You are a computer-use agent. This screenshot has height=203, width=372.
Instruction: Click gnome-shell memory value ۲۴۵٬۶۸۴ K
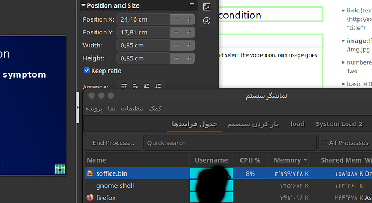(x=294, y=186)
